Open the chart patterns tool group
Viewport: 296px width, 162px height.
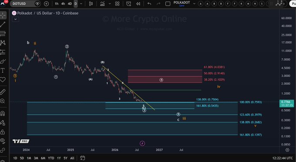pyautogui.click(x=3, y=43)
